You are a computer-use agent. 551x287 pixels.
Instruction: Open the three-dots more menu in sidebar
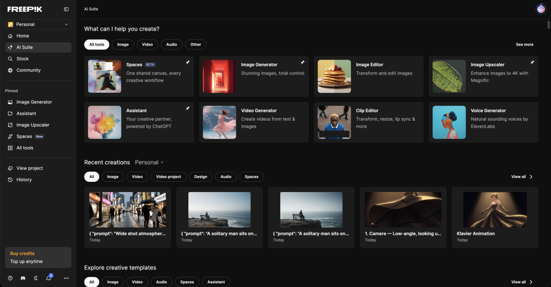tap(66, 278)
